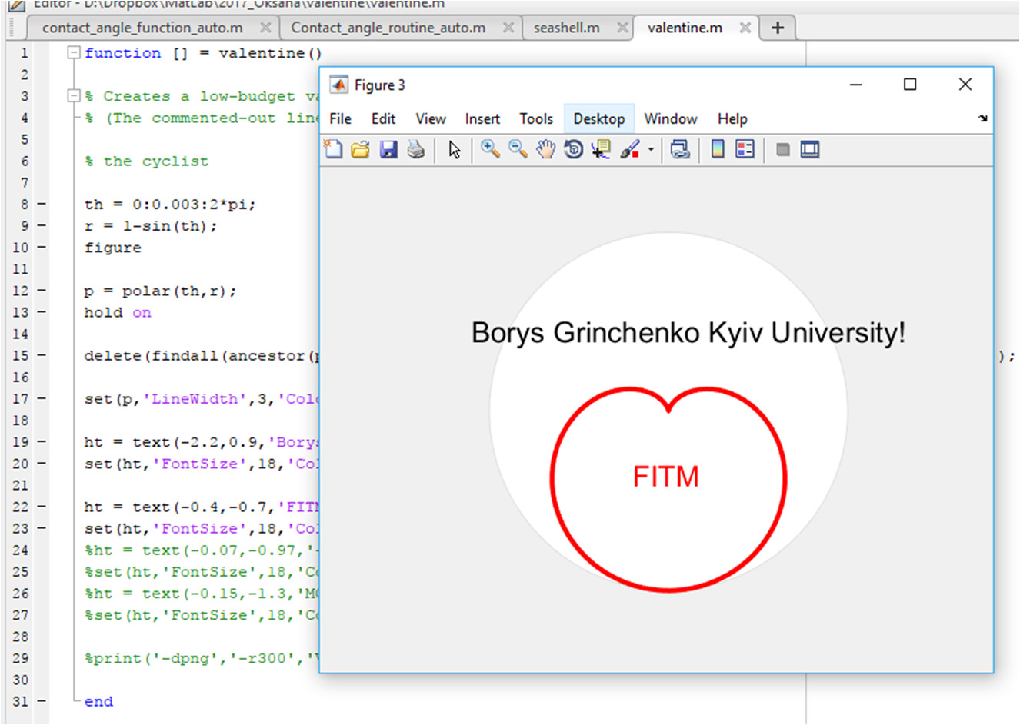The height and width of the screenshot is (725, 1020).
Task: Toggle Insert Colorbar in the figure toolbar
Action: pos(718,149)
